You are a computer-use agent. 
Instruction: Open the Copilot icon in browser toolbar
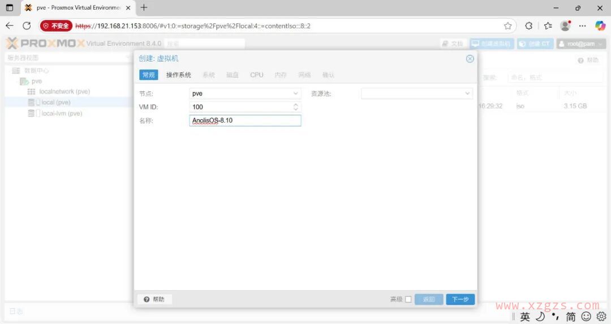pos(600,26)
